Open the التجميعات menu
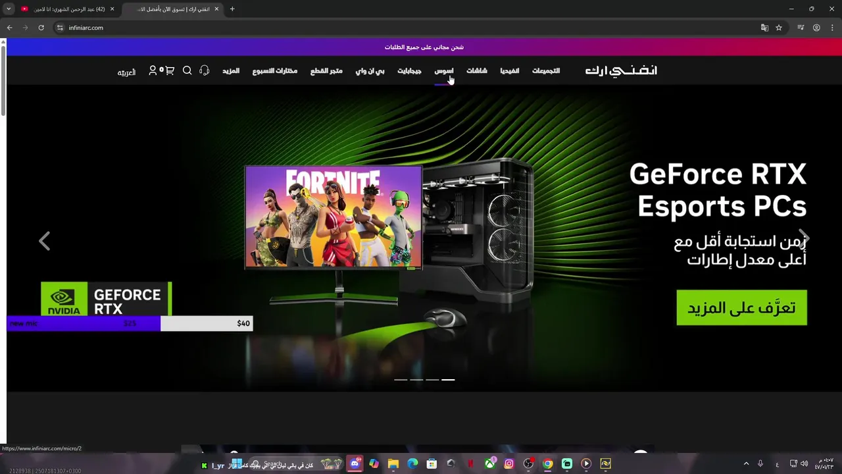The height and width of the screenshot is (474, 842). 546,70
